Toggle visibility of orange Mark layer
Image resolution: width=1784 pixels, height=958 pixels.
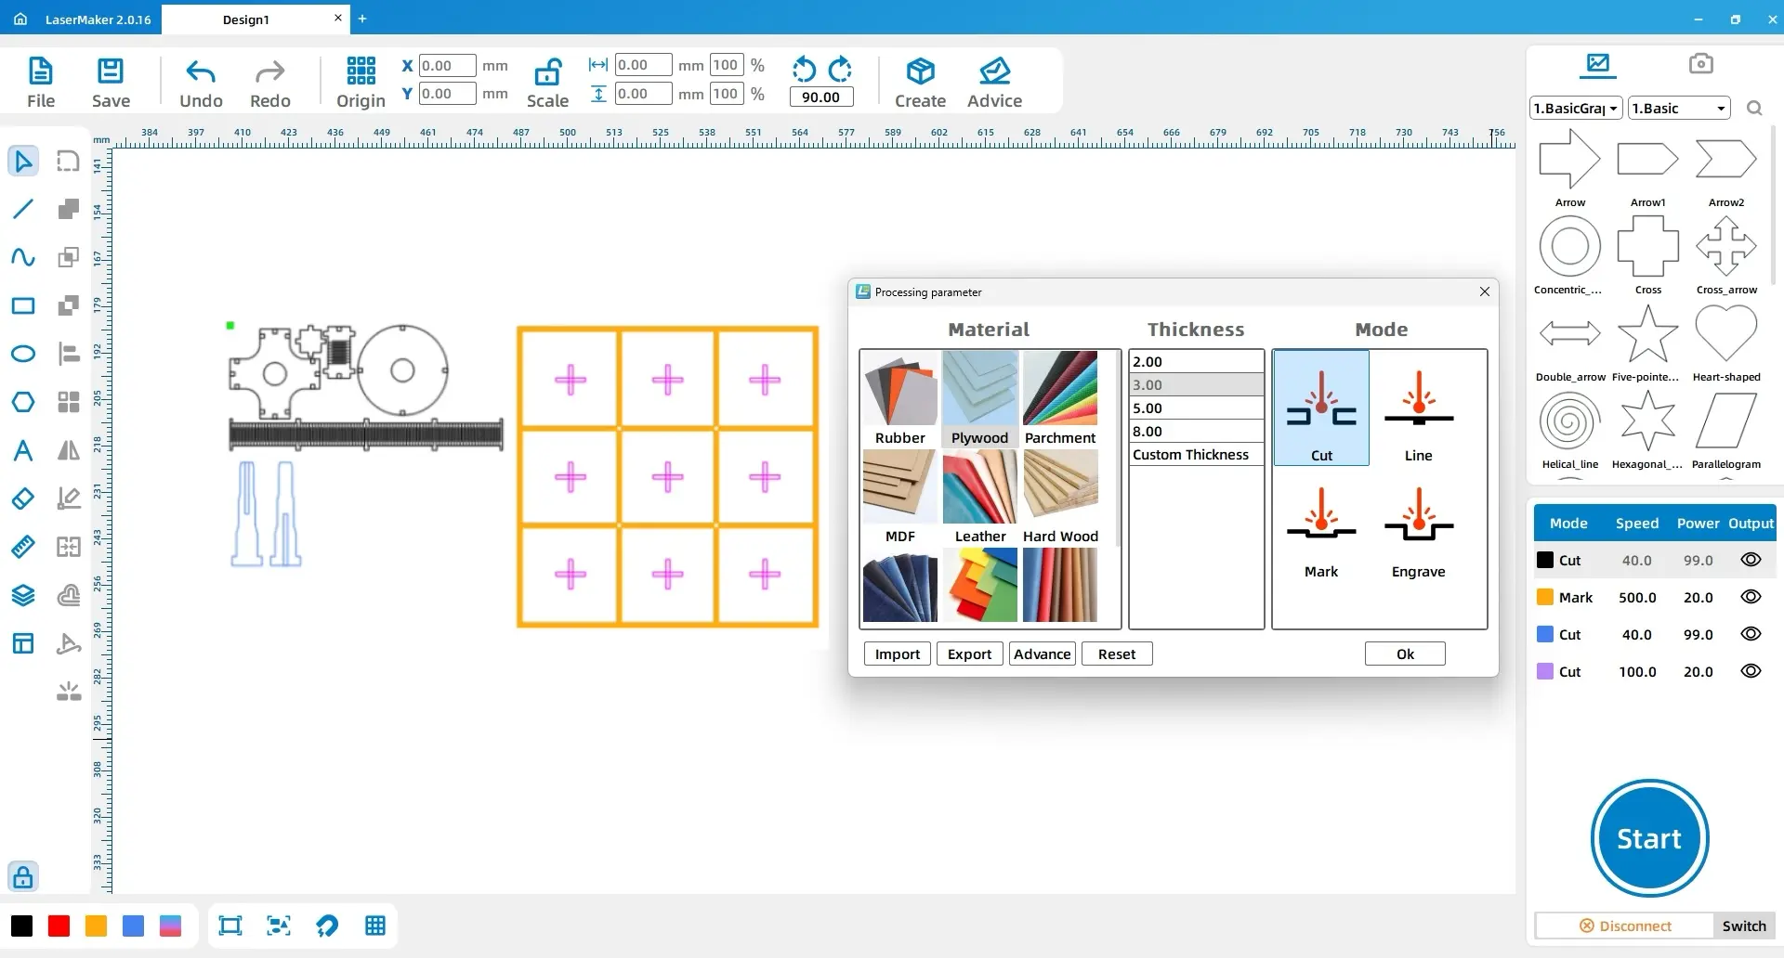1751,597
